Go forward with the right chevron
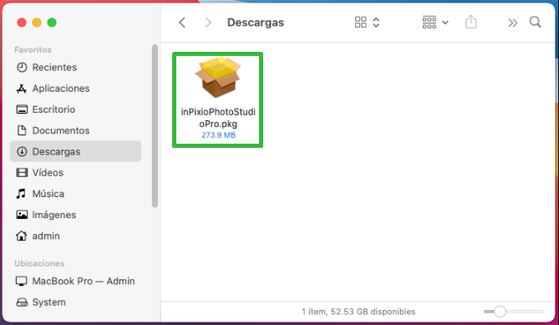Viewport: 559px width, 325px height. [208, 23]
